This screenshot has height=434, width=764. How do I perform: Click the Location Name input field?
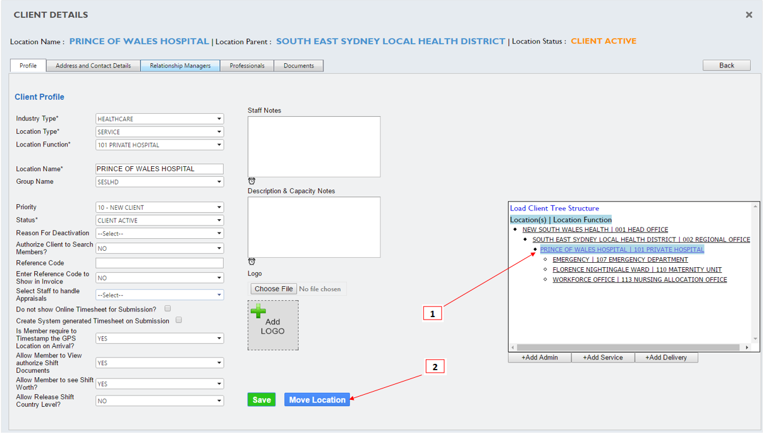[160, 169]
